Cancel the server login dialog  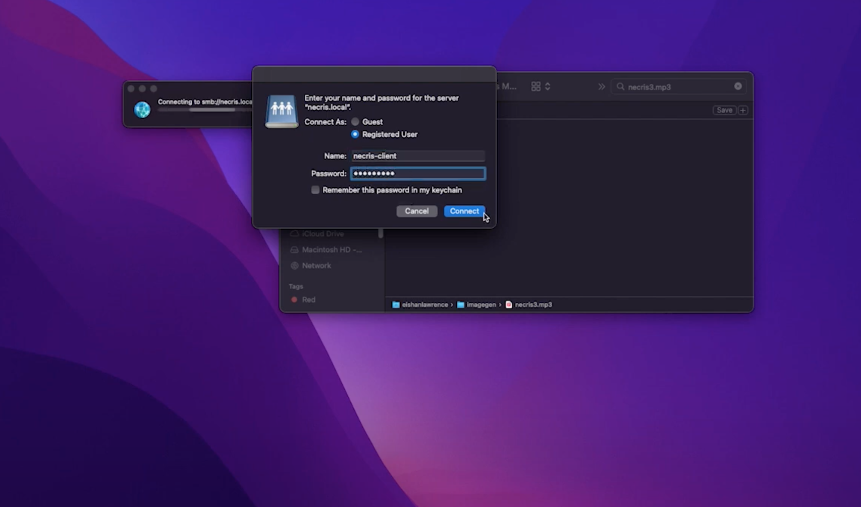[x=416, y=211]
